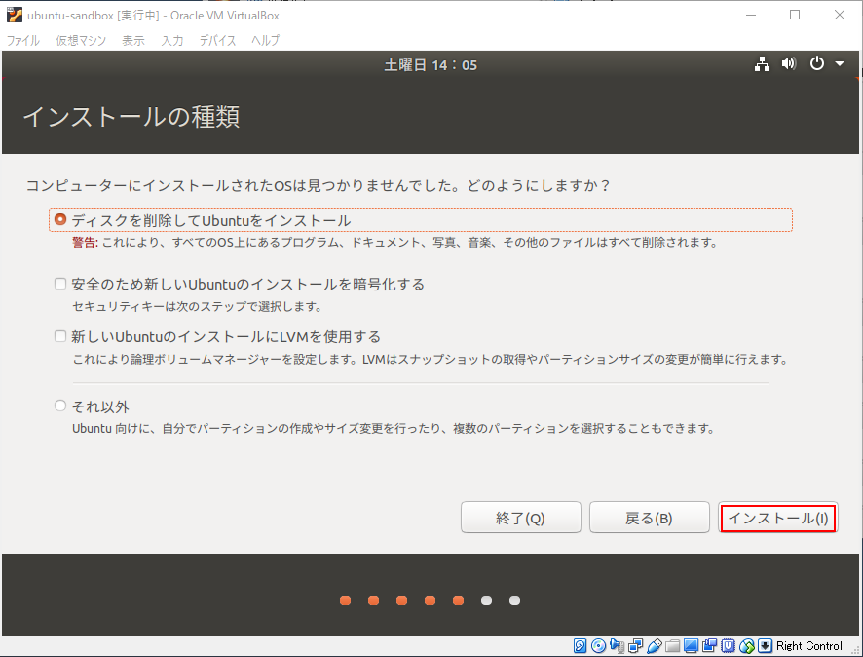863x657 pixels.
Task: Close the ubuntu-sandbox VirtualBox window
Action: tap(840, 15)
